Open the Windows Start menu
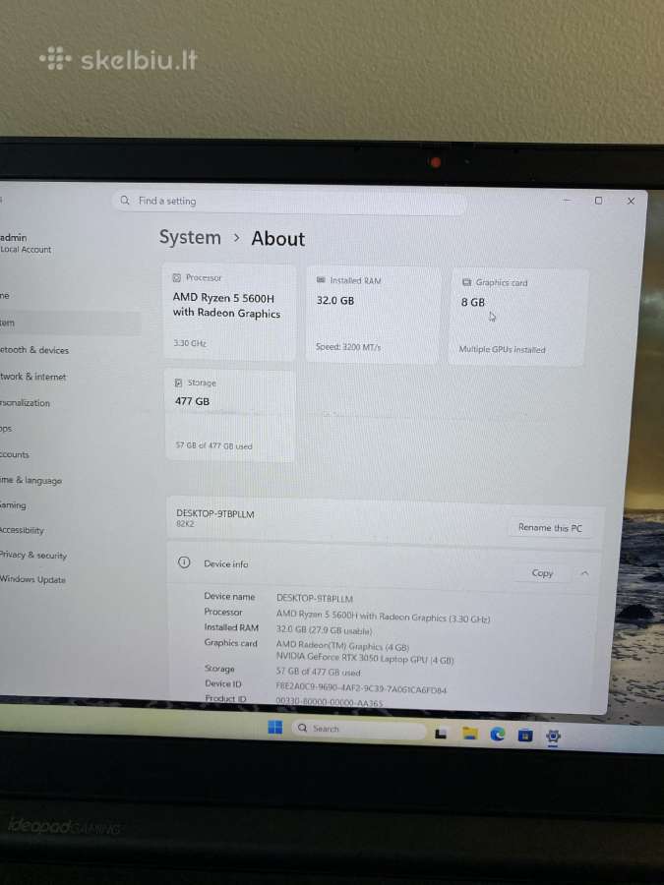Screen dimensions: 664x885 pos(275,727)
